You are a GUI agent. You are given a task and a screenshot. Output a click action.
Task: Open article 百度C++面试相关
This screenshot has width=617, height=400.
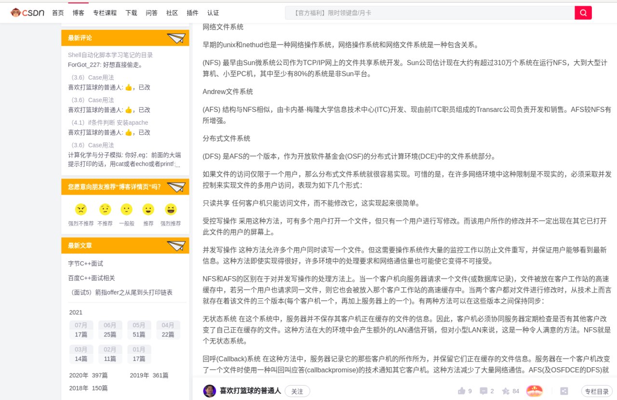[92, 278]
